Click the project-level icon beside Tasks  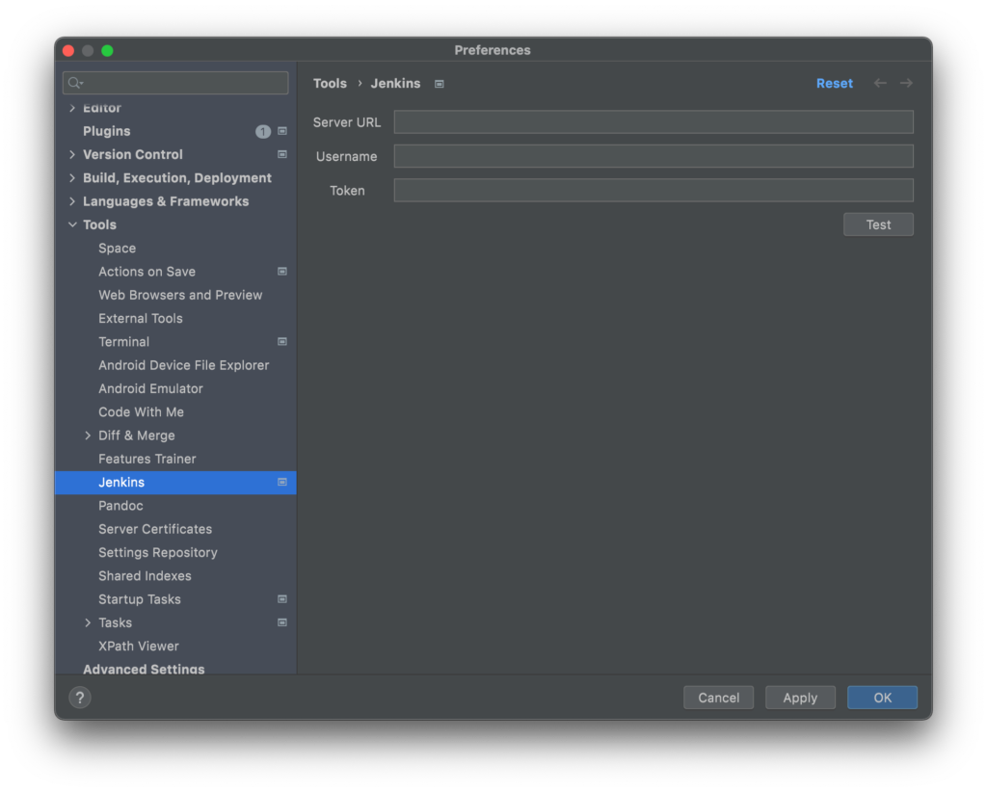(282, 622)
